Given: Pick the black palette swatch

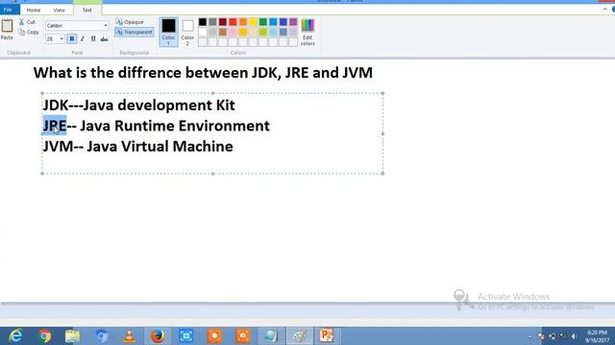Looking at the screenshot, I should (203, 22).
